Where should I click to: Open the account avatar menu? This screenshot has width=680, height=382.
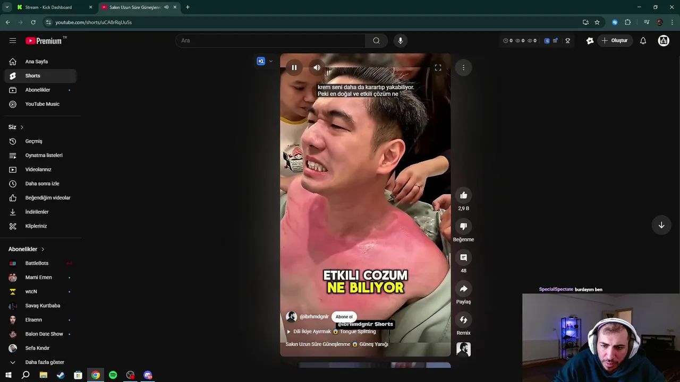tap(664, 40)
